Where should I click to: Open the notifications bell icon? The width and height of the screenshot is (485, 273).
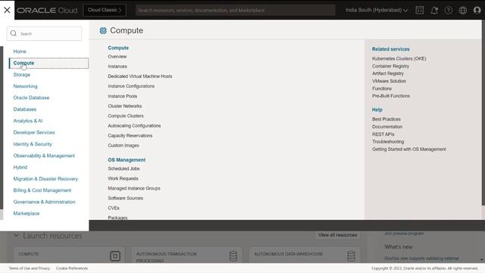pos(434,10)
